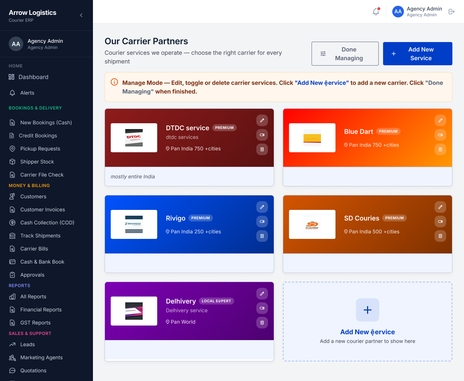Toggle SD Couries active status
The image size is (464, 381).
[x=440, y=221]
